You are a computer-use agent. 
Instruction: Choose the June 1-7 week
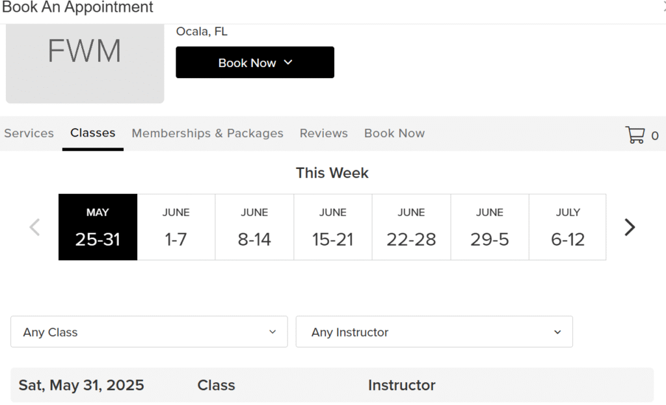(x=176, y=227)
